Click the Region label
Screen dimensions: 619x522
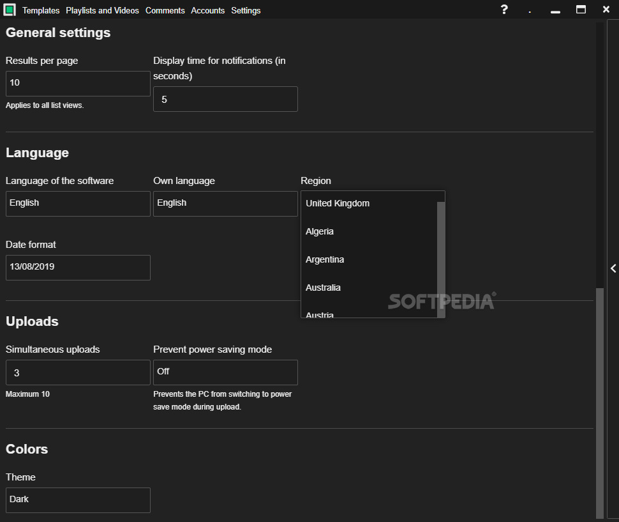pyautogui.click(x=316, y=181)
